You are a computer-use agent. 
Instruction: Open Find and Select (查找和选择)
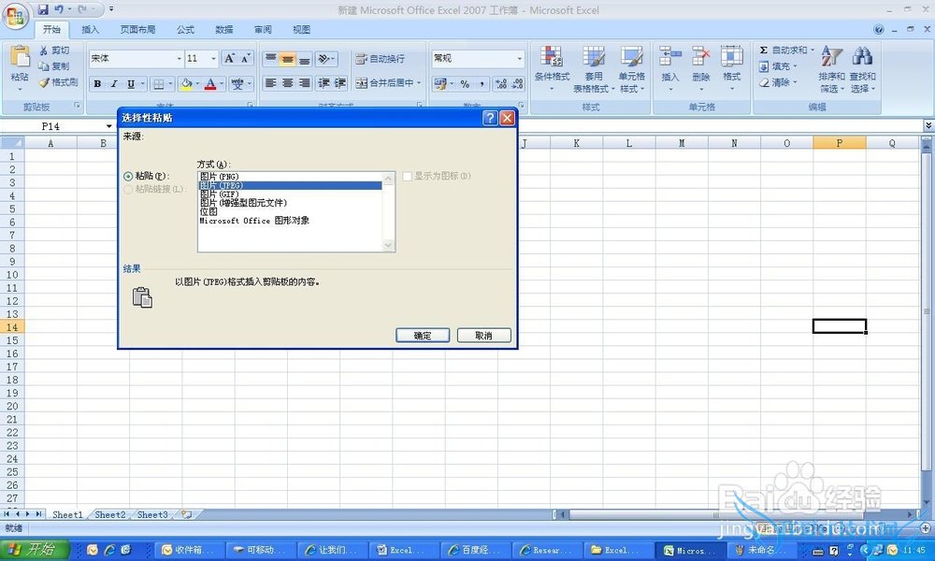tap(862, 68)
